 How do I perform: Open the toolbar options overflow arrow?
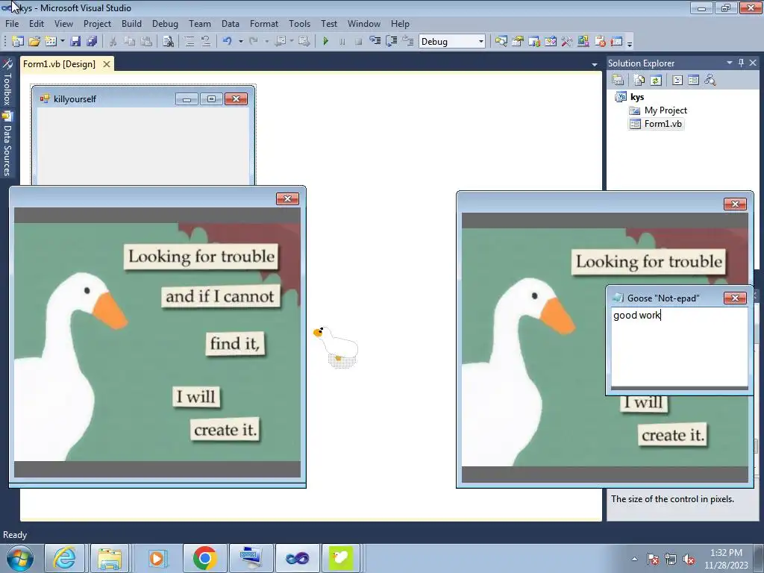click(630, 43)
